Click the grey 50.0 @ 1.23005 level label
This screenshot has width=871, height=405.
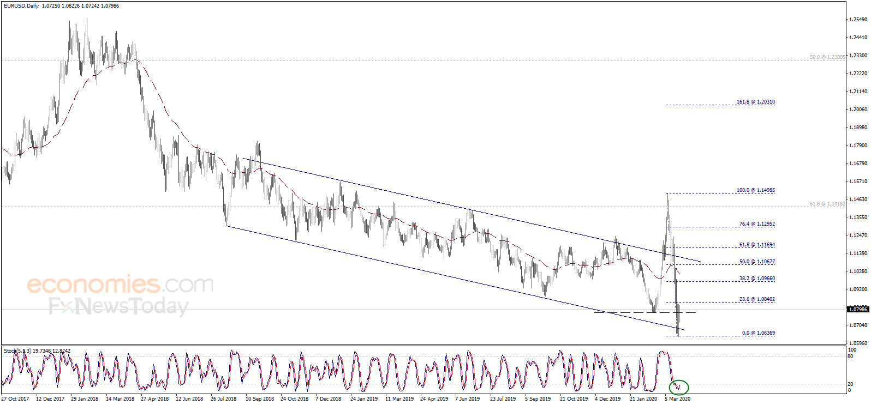[x=827, y=57]
